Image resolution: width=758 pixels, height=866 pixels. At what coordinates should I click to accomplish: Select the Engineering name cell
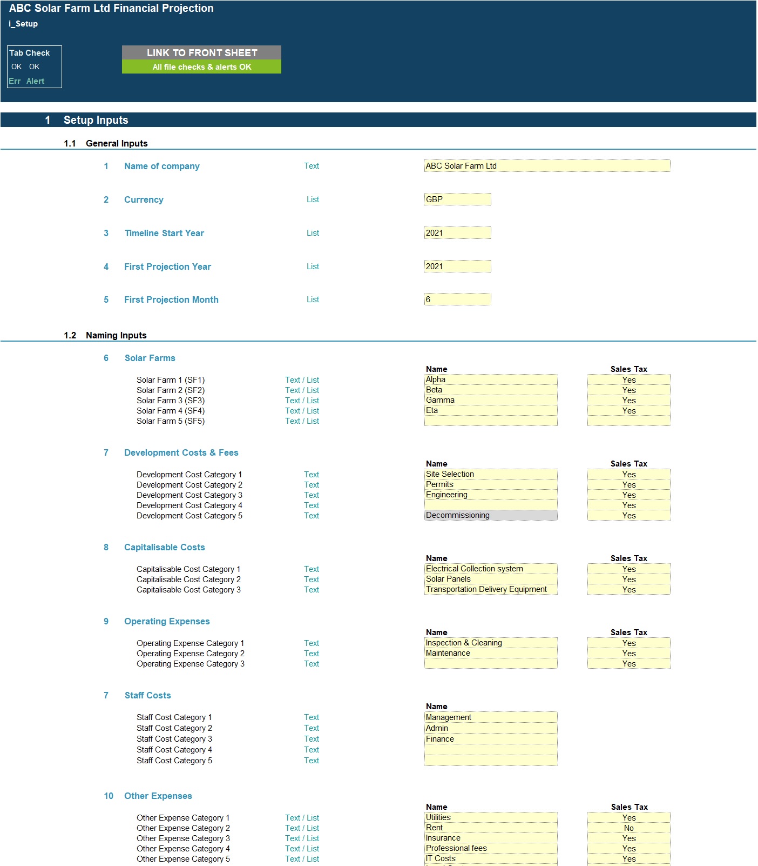point(491,495)
